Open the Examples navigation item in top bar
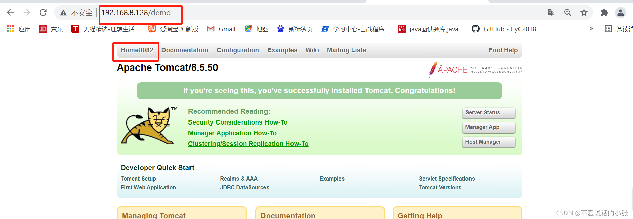633x219 pixels. [282, 50]
